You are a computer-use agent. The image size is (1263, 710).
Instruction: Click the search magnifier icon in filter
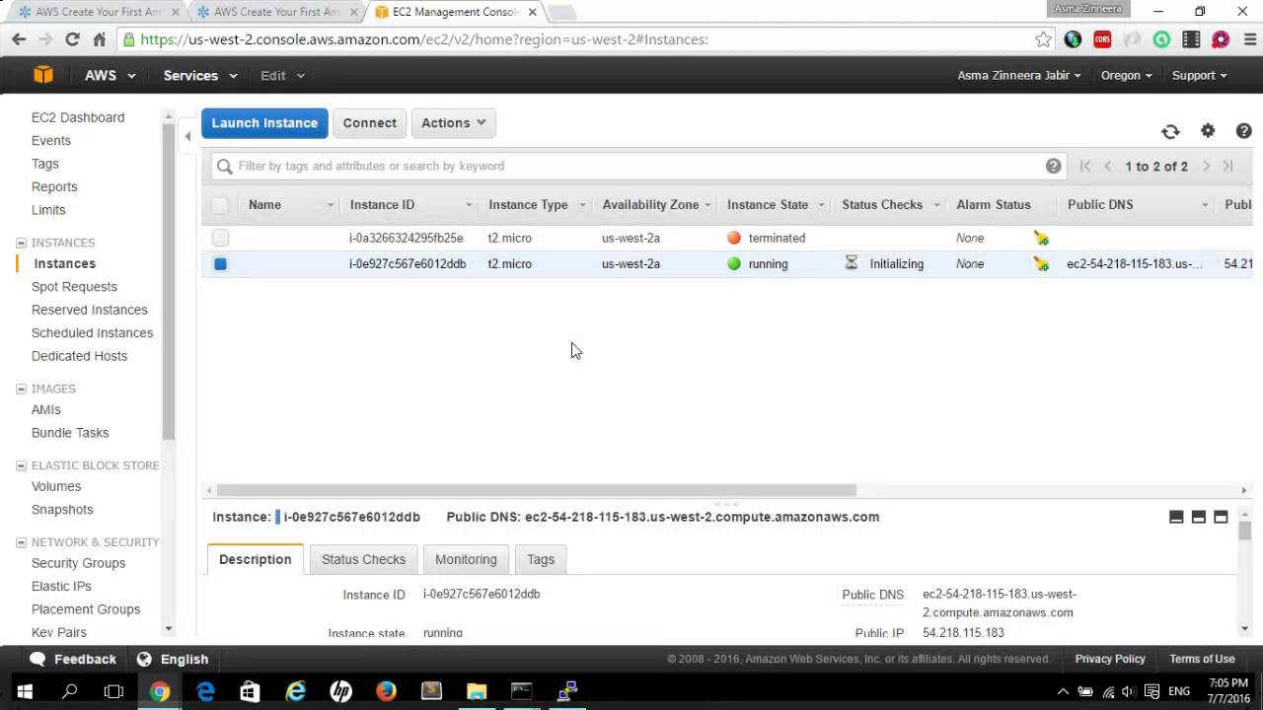tap(225, 167)
